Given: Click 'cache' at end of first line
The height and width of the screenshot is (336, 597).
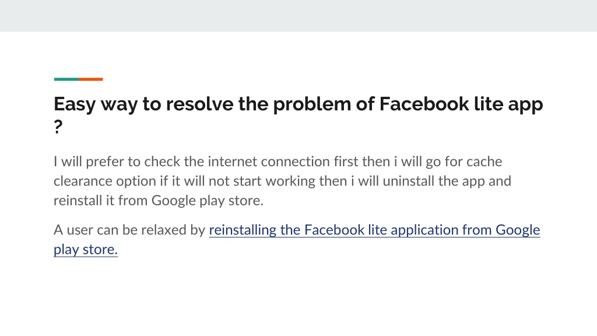Looking at the screenshot, I should tap(484, 162).
